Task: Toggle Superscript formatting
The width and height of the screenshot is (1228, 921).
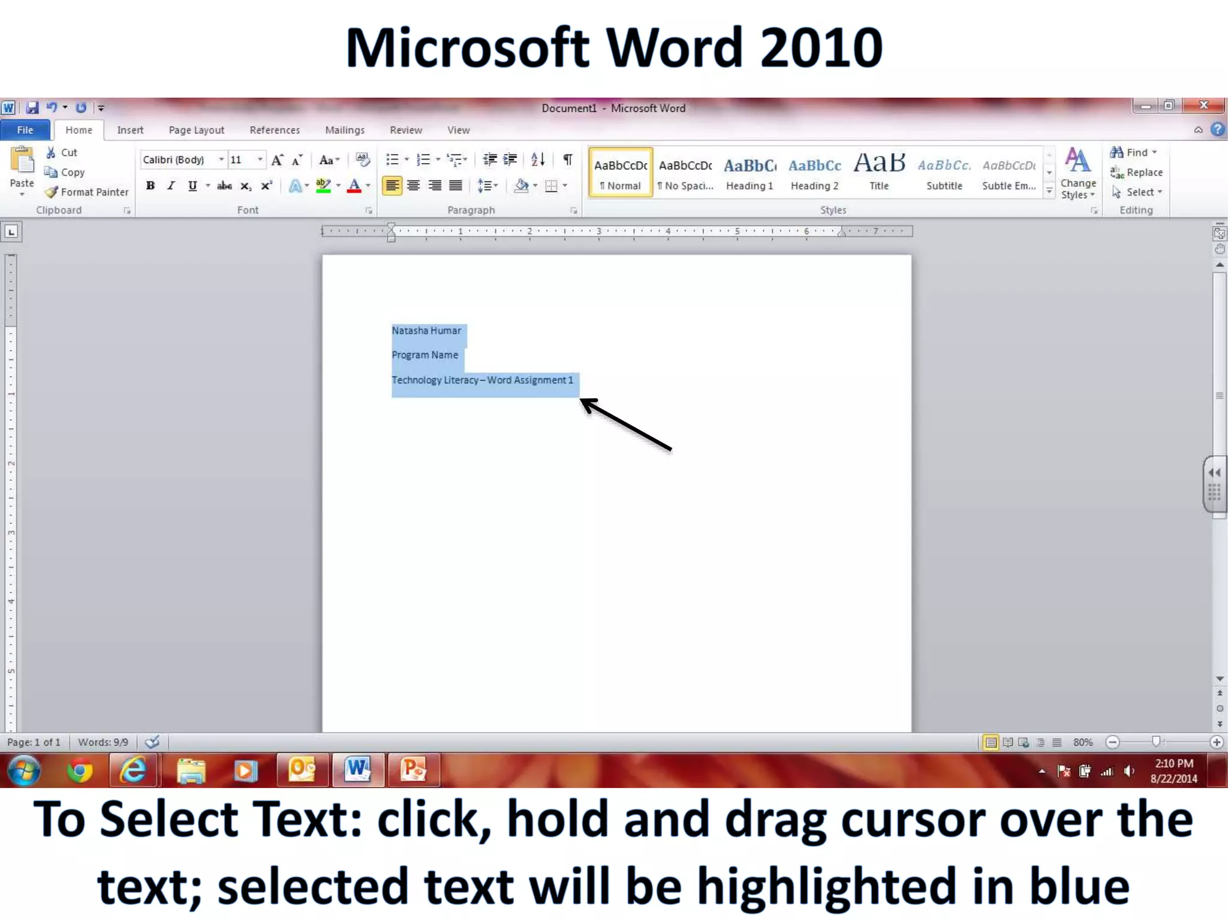Action: 266,186
